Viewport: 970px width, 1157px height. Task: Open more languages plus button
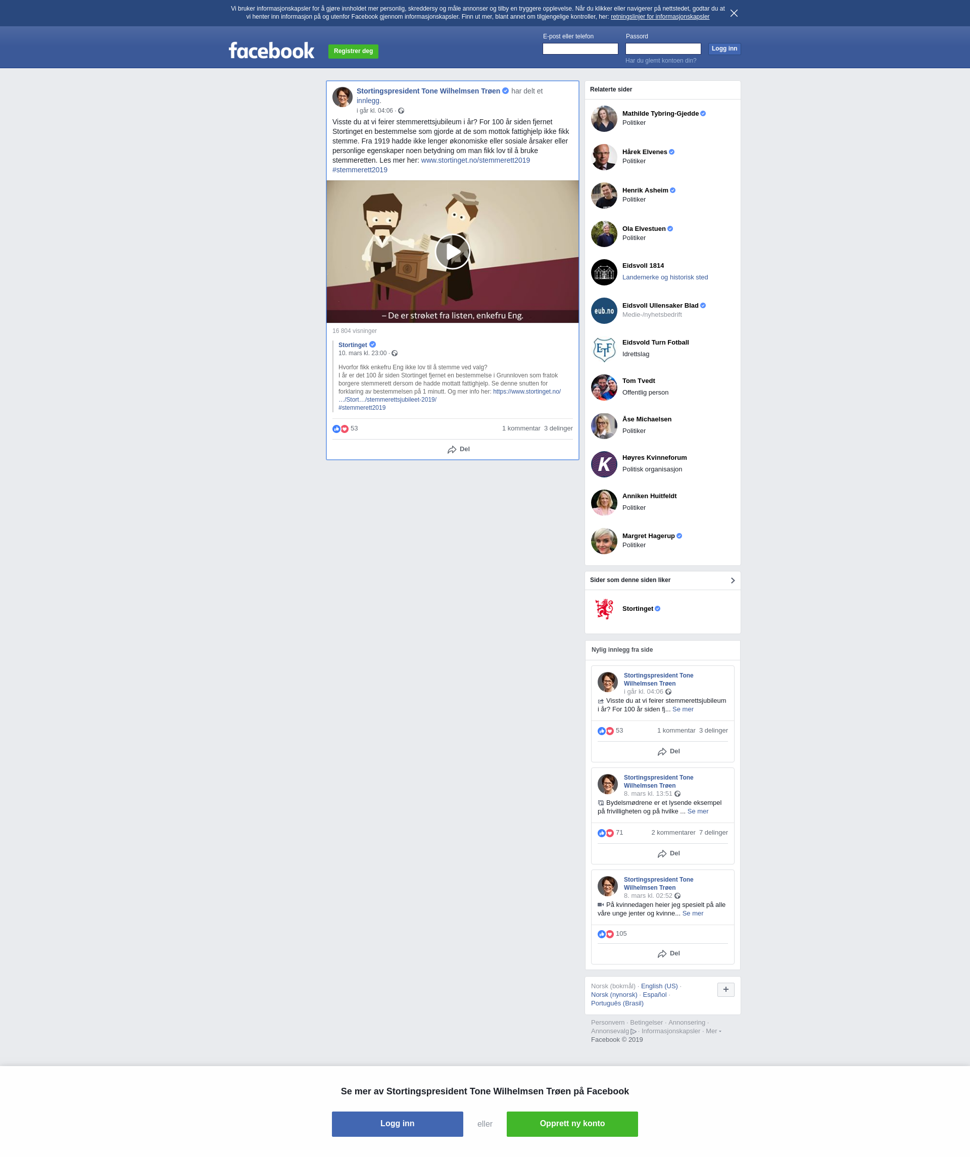coord(725,989)
